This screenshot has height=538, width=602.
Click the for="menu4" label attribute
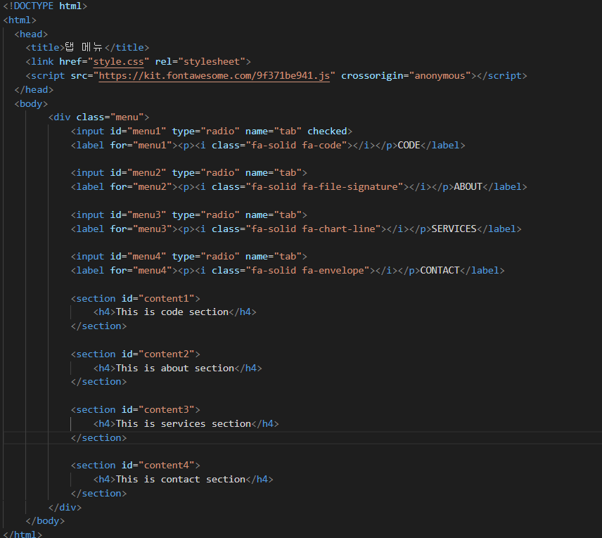coord(141,270)
